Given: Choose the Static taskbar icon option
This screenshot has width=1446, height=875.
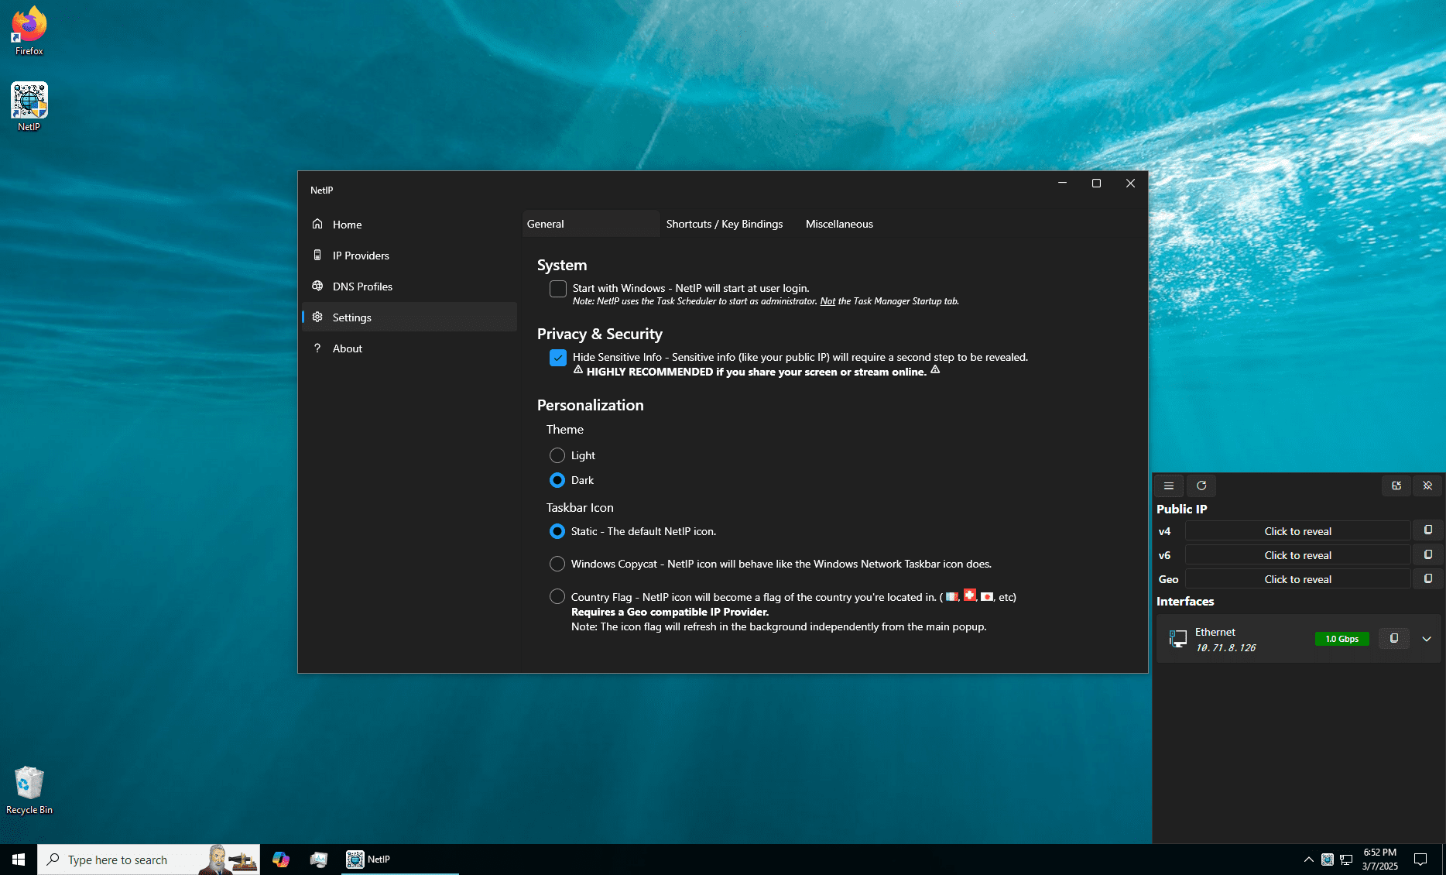Looking at the screenshot, I should (x=557, y=531).
